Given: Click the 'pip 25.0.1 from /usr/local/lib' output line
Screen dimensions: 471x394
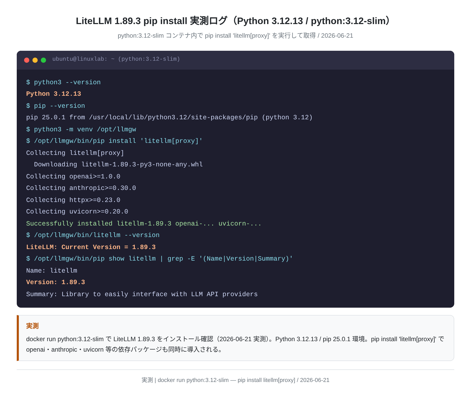Looking at the screenshot, I should click(169, 117).
